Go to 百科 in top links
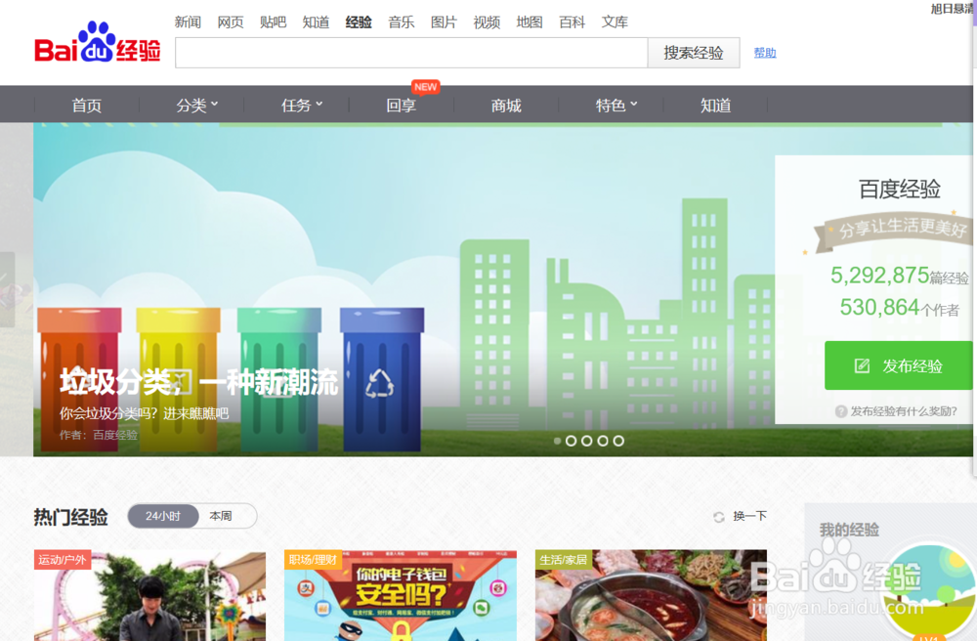The height and width of the screenshot is (641, 977). pyautogui.click(x=572, y=22)
